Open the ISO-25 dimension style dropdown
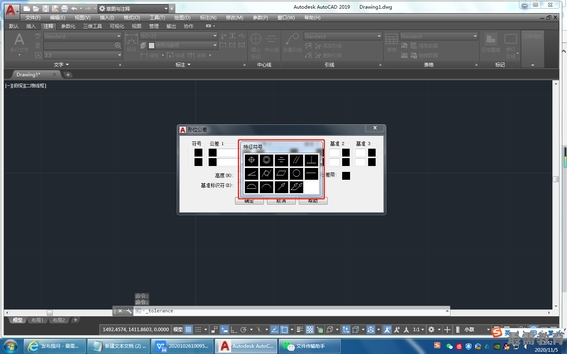 [179, 36]
